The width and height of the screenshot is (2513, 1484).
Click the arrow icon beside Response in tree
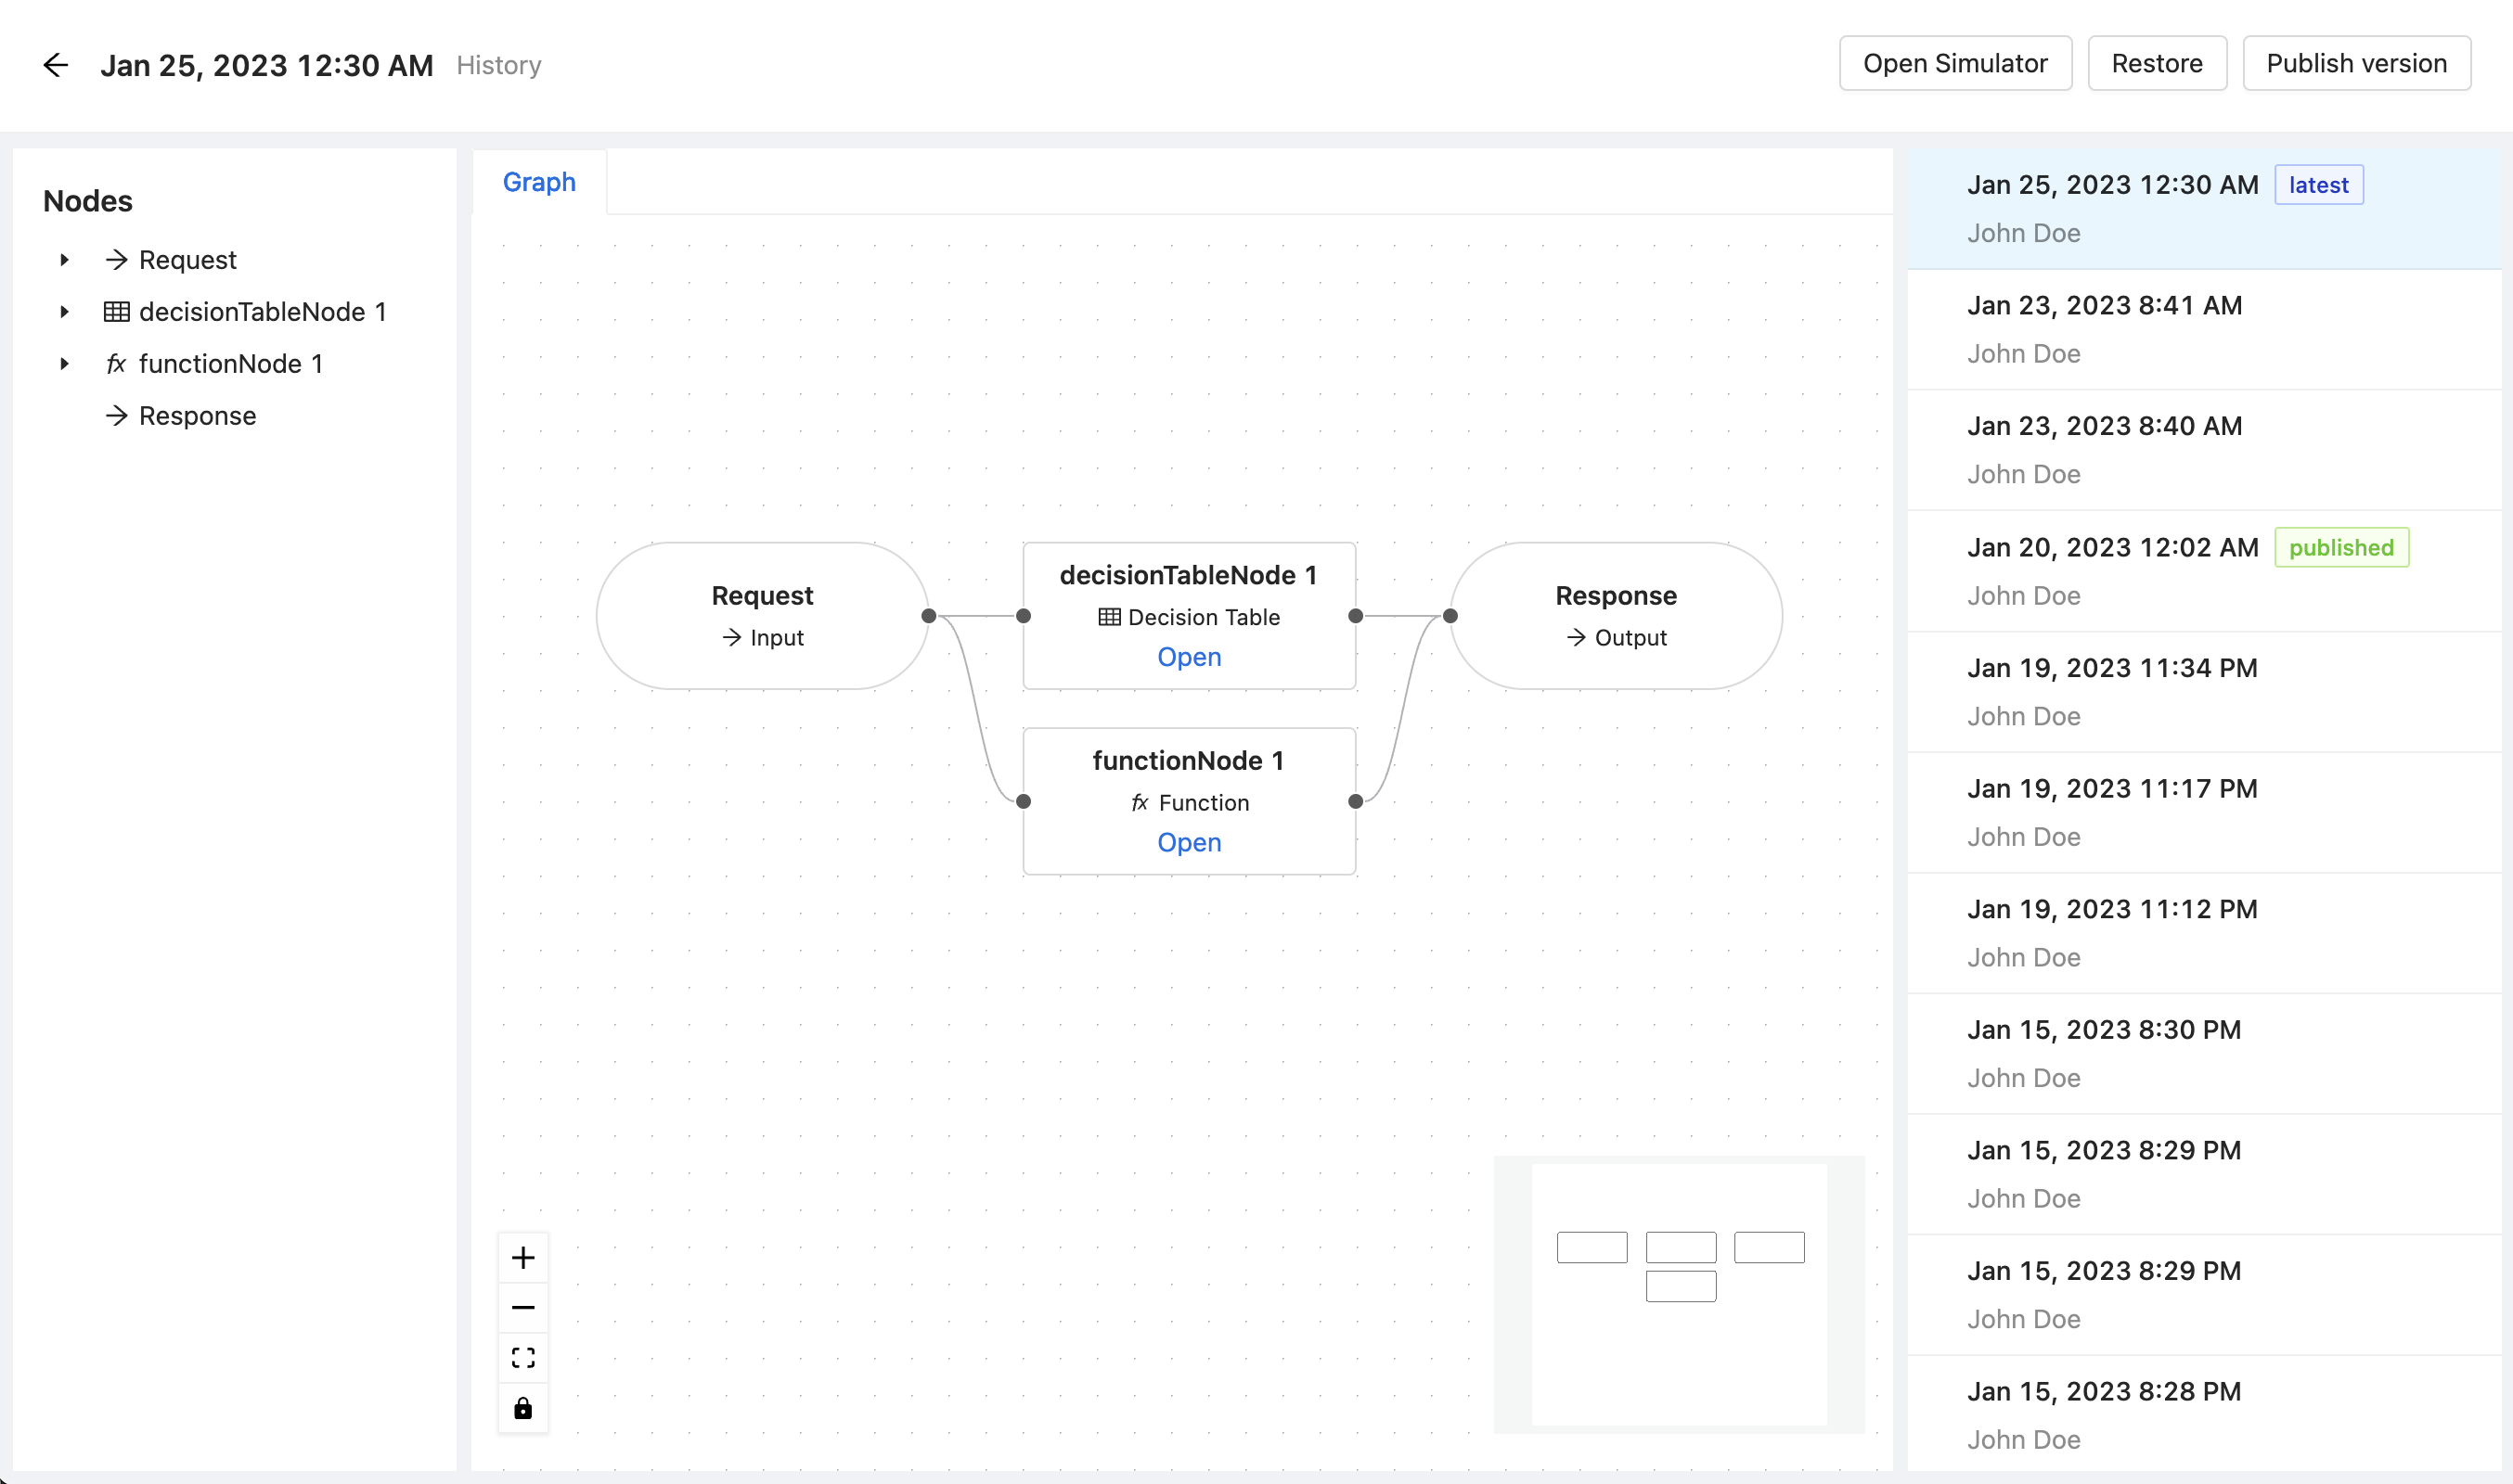[117, 416]
